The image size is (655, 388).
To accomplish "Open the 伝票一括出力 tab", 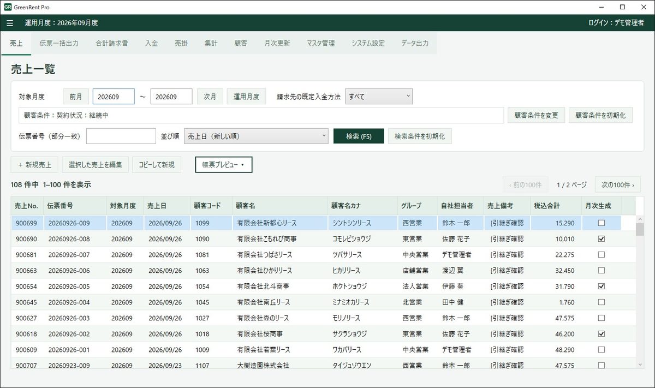I will [x=59, y=43].
